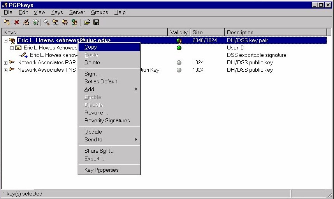Choose Export ... in the context menu

[109, 159]
